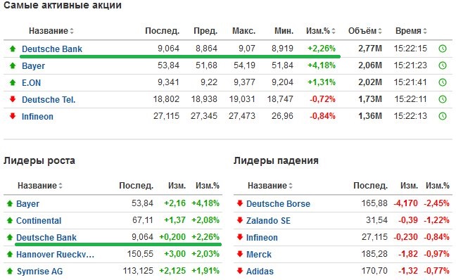The height and width of the screenshot is (280, 456).
Task: Sort Лидеры роста table by Название
Action: pyautogui.click(x=40, y=186)
